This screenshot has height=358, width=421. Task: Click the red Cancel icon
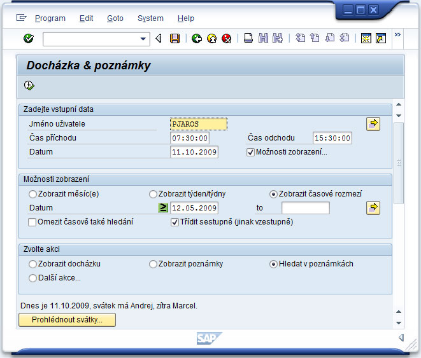tap(226, 39)
